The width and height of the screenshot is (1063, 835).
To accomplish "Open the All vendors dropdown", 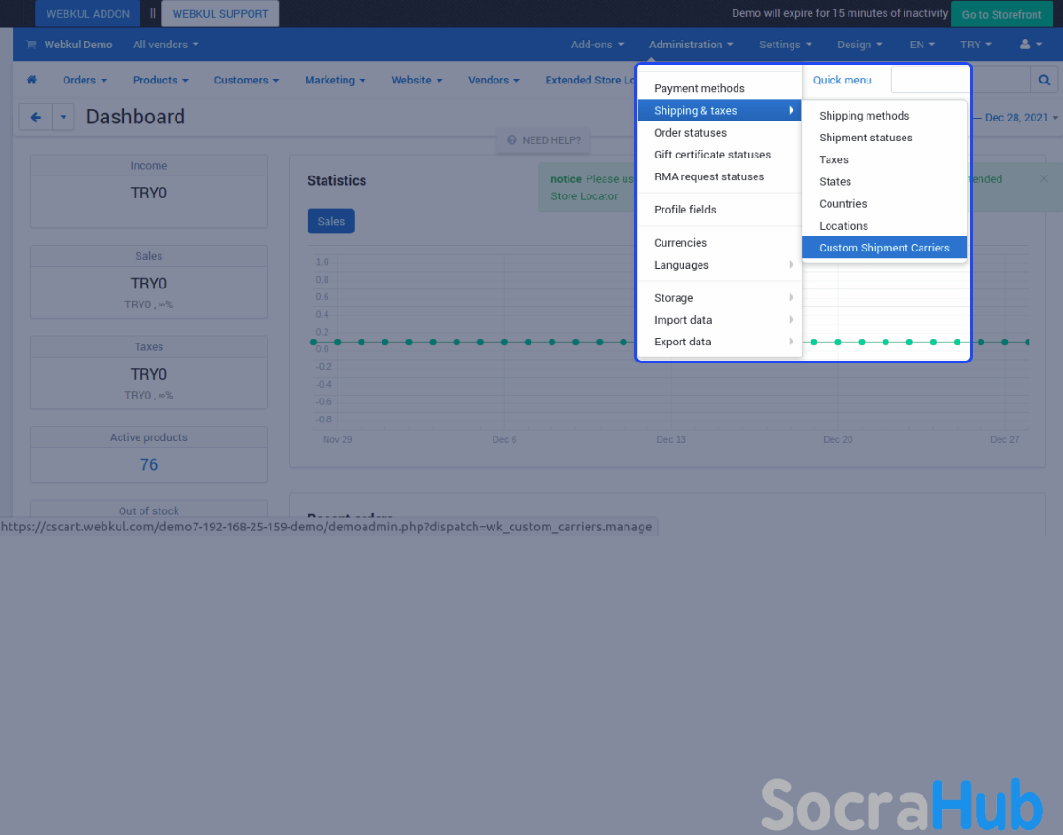I will (x=165, y=45).
